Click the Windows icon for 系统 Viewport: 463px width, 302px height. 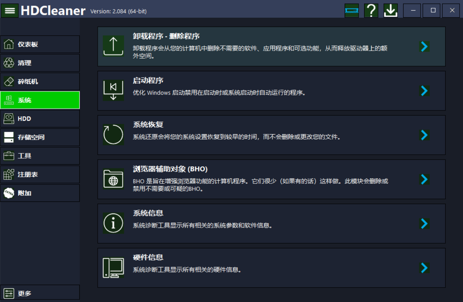pyautogui.click(x=9, y=100)
